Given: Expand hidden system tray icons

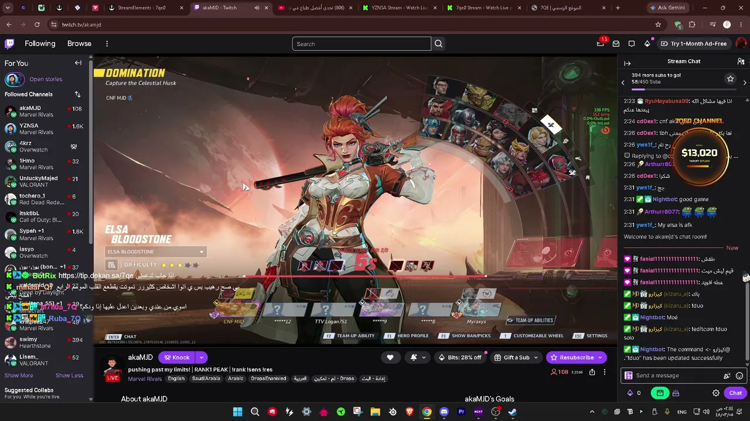Looking at the screenshot, I should 592,412.
